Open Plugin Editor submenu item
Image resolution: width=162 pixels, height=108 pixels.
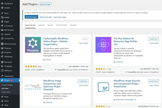point(6,92)
